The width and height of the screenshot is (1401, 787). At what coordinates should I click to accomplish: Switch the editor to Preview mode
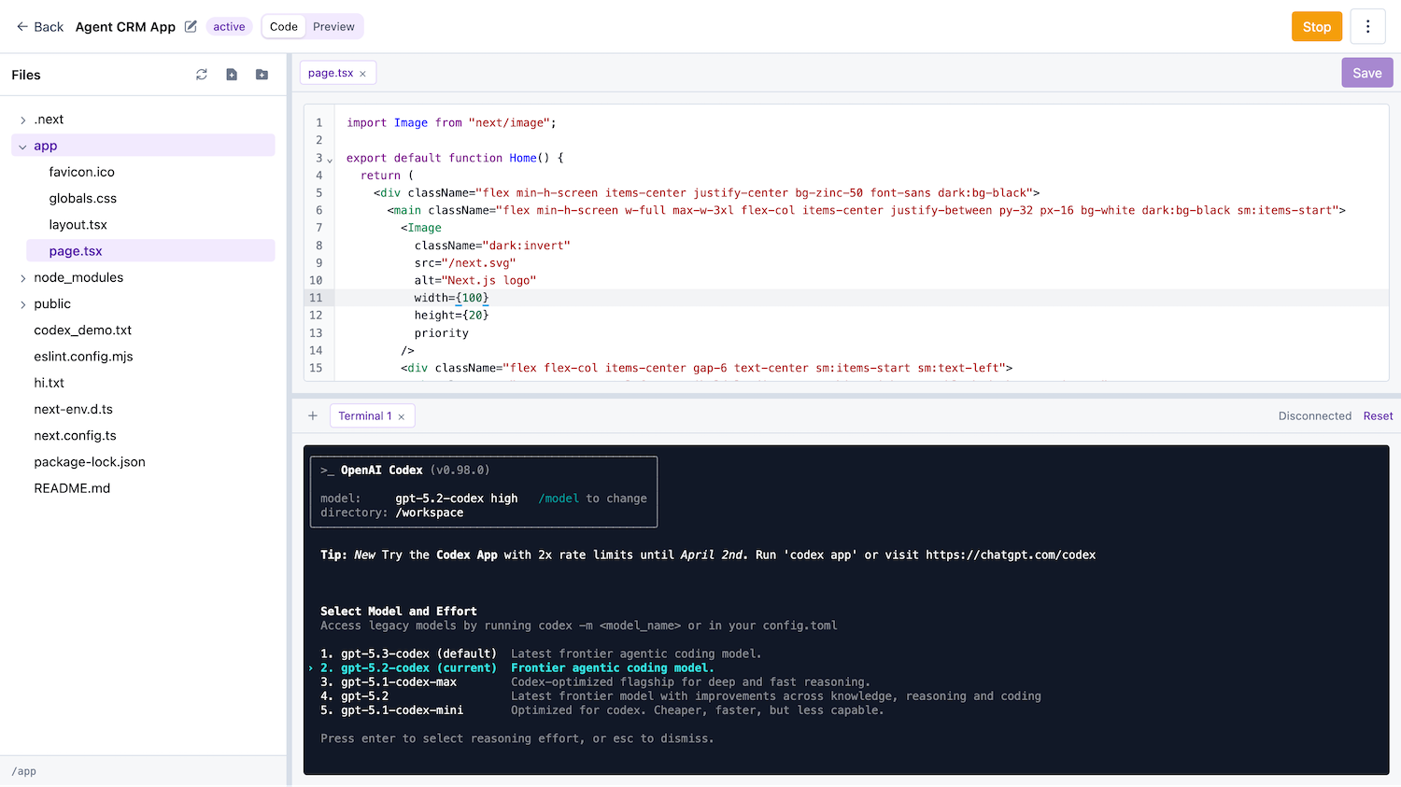click(333, 26)
